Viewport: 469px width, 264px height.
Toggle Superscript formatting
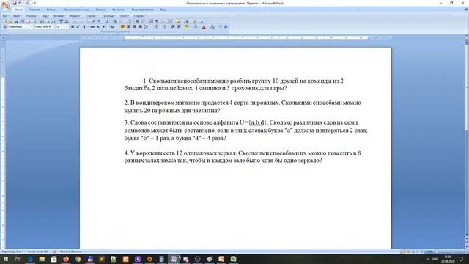pos(104,26)
